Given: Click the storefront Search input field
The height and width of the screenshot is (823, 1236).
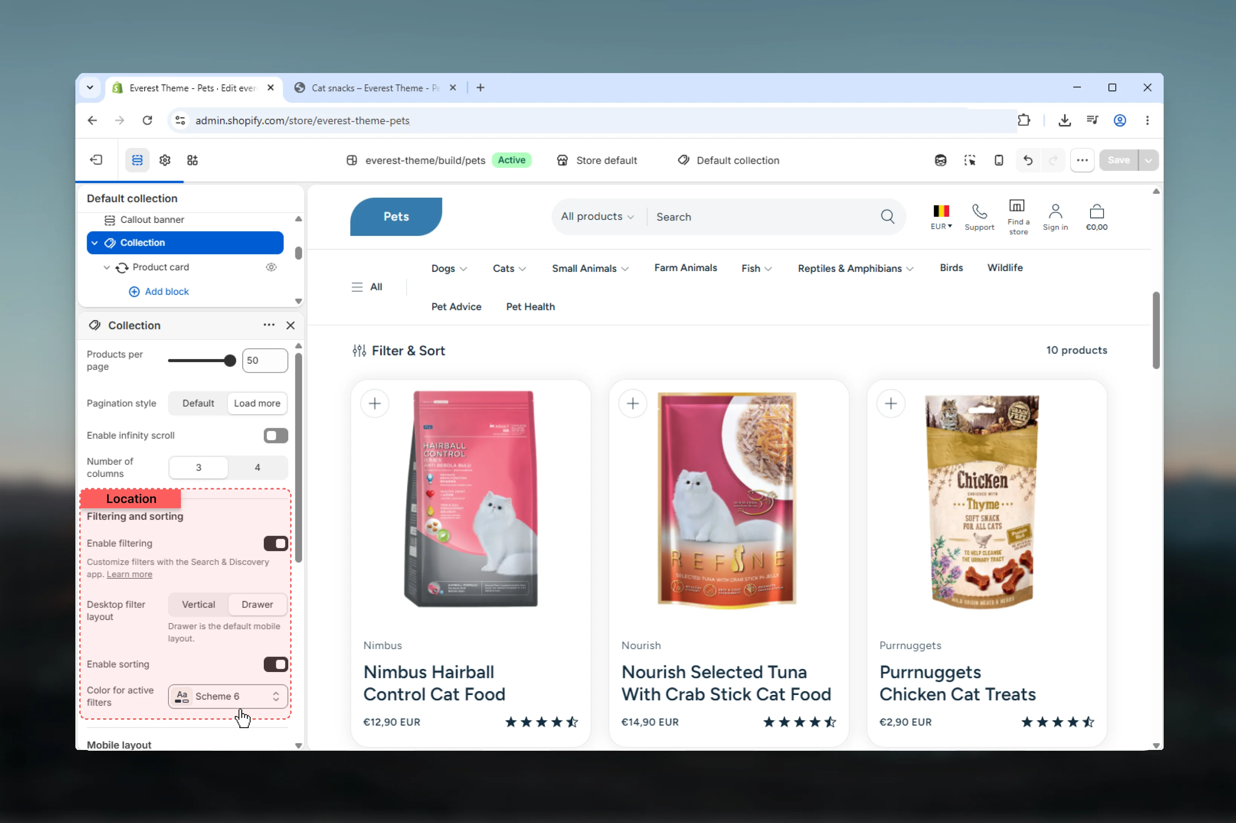Looking at the screenshot, I should (x=762, y=216).
